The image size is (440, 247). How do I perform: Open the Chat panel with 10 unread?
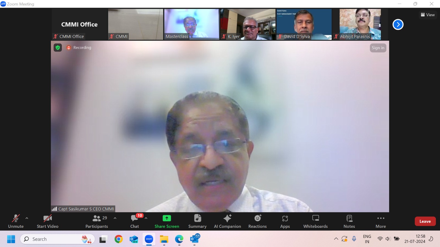click(134, 221)
